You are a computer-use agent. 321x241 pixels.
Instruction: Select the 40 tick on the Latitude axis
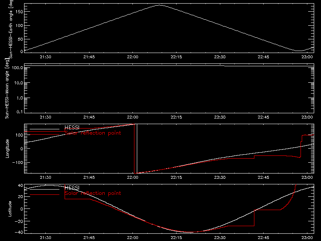(20, 186)
